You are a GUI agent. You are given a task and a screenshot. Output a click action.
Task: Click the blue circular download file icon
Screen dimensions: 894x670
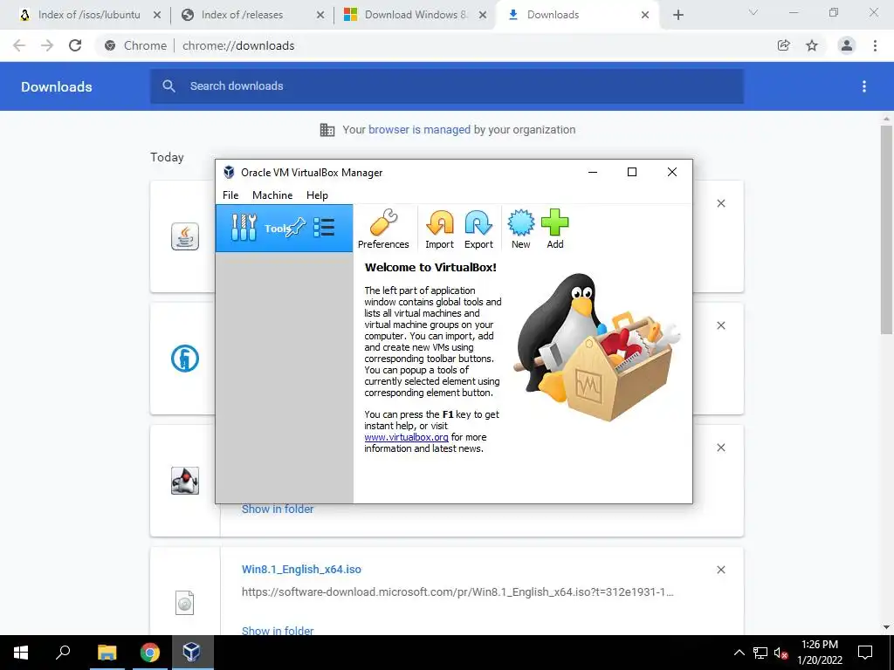[x=185, y=359]
